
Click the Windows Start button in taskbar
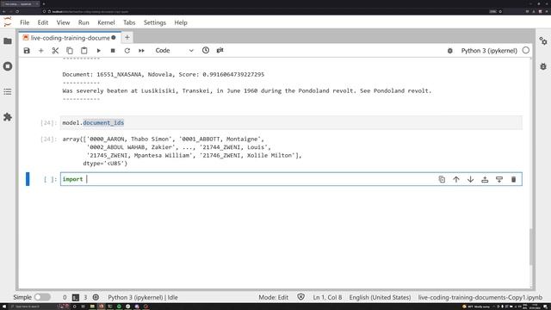click(4, 307)
